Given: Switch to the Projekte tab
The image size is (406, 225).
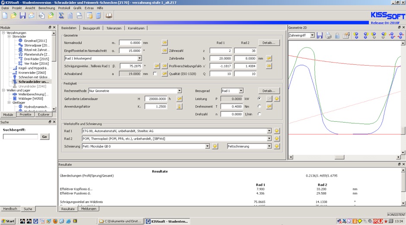Looking at the screenshot, I should [25, 114].
